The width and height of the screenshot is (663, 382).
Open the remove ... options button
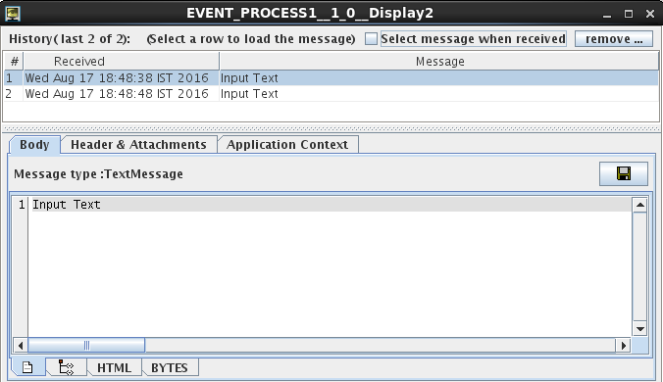tap(614, 39)
